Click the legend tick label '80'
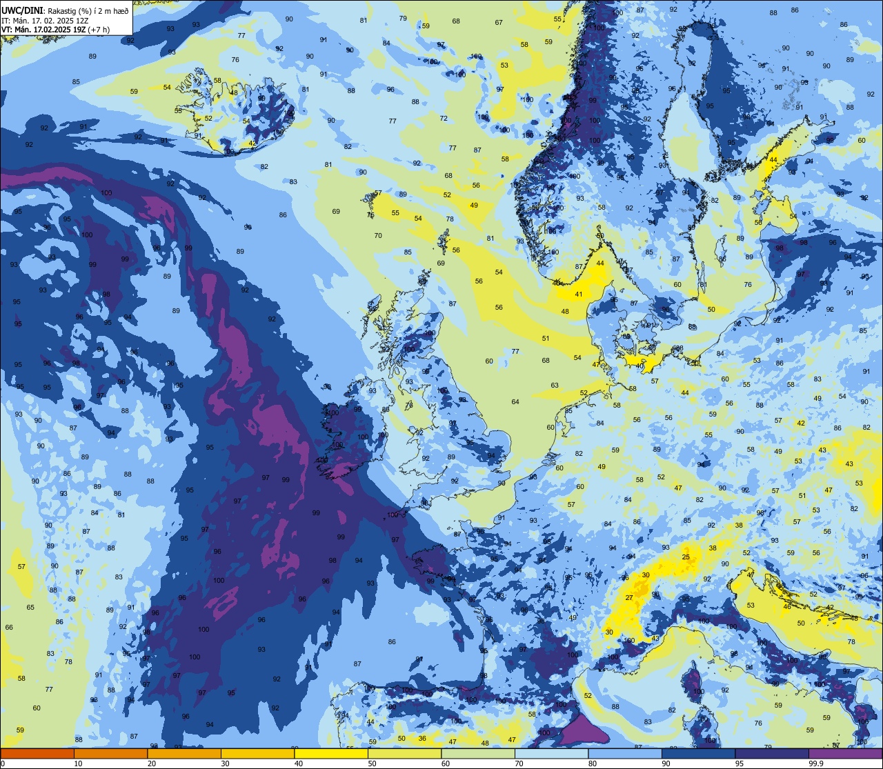The width and height of the screenshot is (883, 769). coord(593,763)
